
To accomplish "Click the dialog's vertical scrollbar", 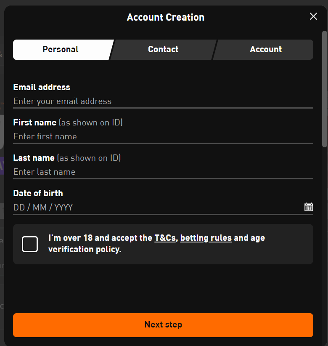I will [325, 89].
